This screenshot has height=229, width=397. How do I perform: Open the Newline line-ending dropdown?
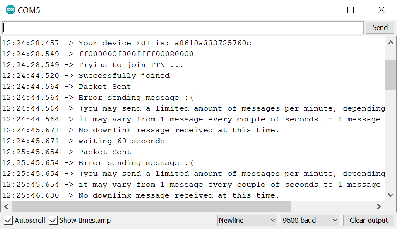coord(247,220)
